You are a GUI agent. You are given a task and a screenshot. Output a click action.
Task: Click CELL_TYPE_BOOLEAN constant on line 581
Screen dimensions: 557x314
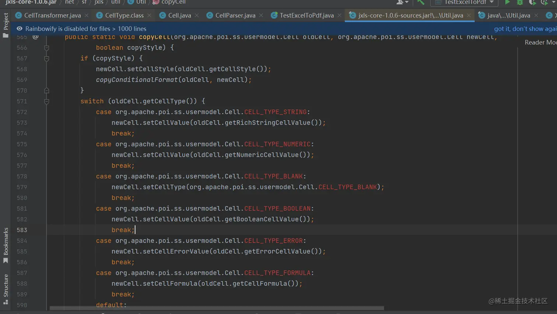277,209
